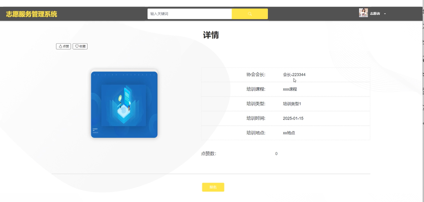Click the 志愿者 username text

pyautogui.click(x=375, y=14)
